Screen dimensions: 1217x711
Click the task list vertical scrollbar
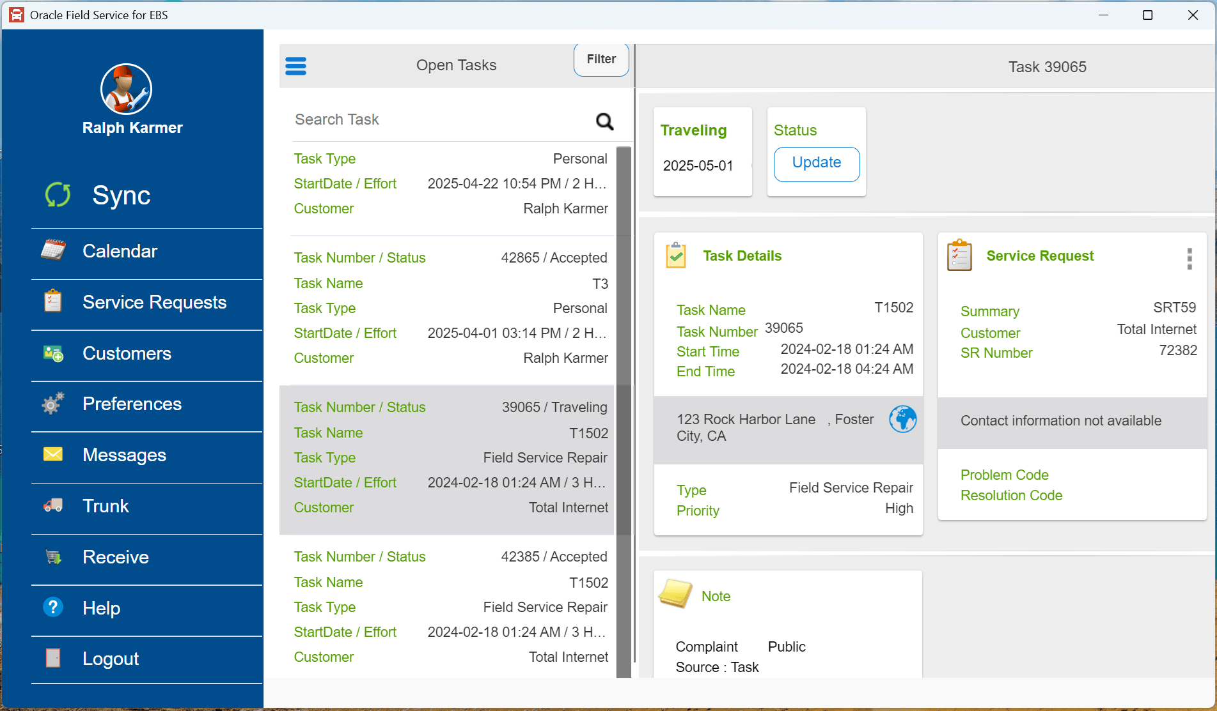(624, 412)
